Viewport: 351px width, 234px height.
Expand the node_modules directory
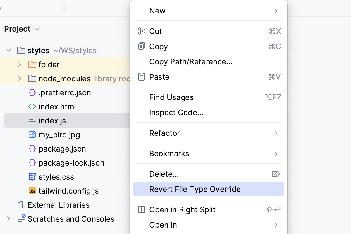tap(19, 78)
